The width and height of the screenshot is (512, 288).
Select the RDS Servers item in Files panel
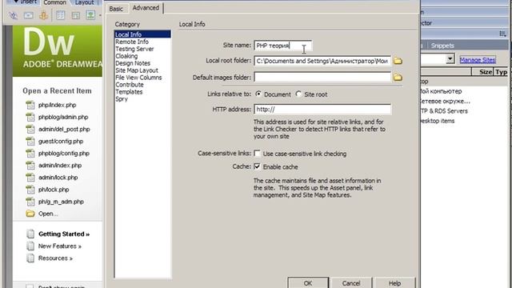[444, 111]
